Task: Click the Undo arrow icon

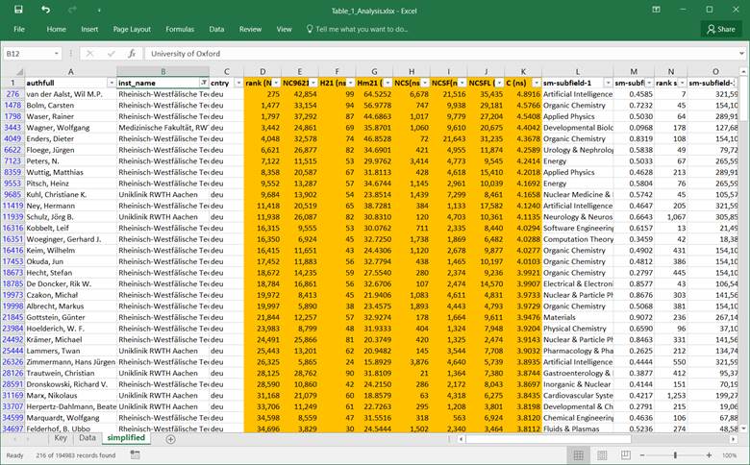Action: point(45,10)
